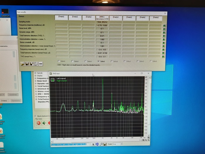Tick Select checkbox under seventh slot
The height and width of the screenshot is (154, 205).
[138, 61]
